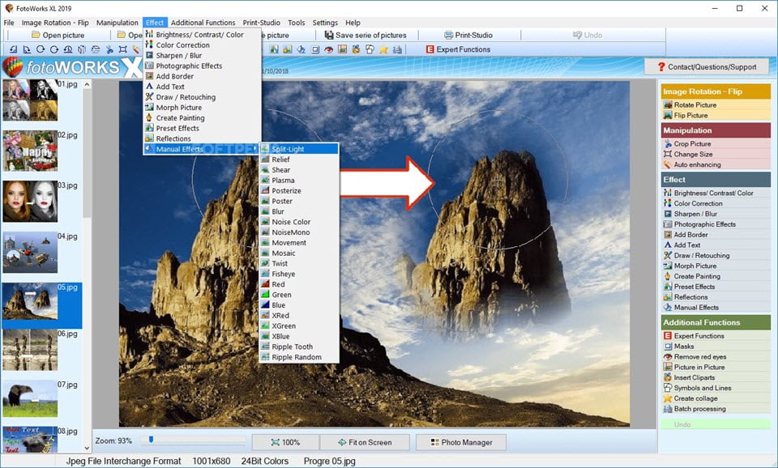Click the thumbnail list scroll-down arrow
778x468 pixels.
click(x=87, y=449)
